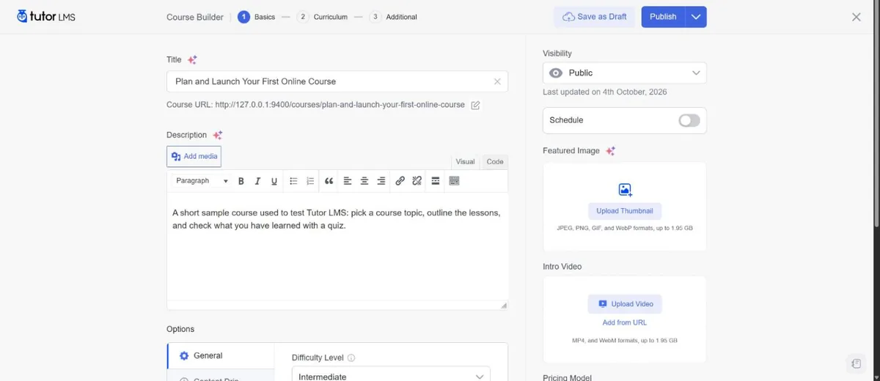The width and height of the screenshot is (880, 381).
Task: Close the course builder
Action: click(857, 17)
